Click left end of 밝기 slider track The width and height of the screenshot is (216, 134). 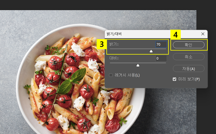pyautogui.click(x=110, y=49)
